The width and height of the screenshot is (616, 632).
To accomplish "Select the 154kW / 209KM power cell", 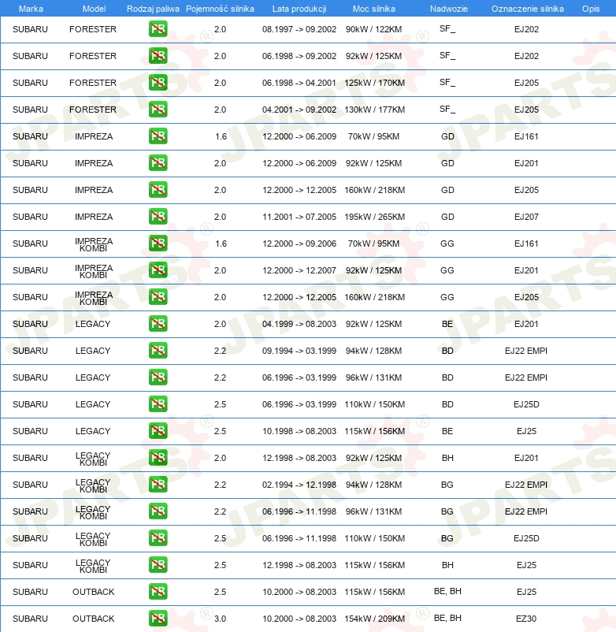I will (x=374, y=619).
